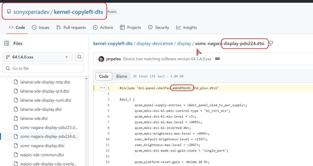
Task: View the Insights tab
Action: point(187,28)
